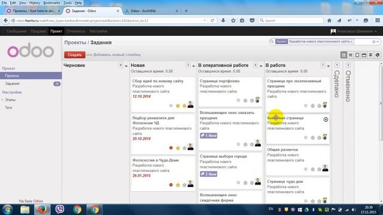Open the URL bar history dropdown
The width and height of the screenshot is (383, 215).
(x=205, y=20)
